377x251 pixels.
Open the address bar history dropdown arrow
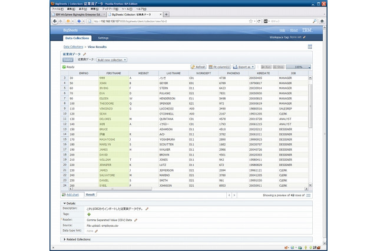(254, 21)
